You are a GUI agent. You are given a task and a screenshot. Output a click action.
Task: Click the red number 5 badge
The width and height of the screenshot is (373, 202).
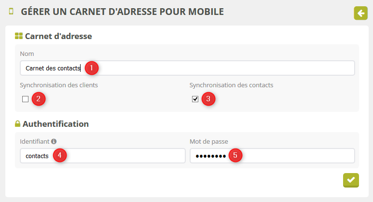click(235, 156)
